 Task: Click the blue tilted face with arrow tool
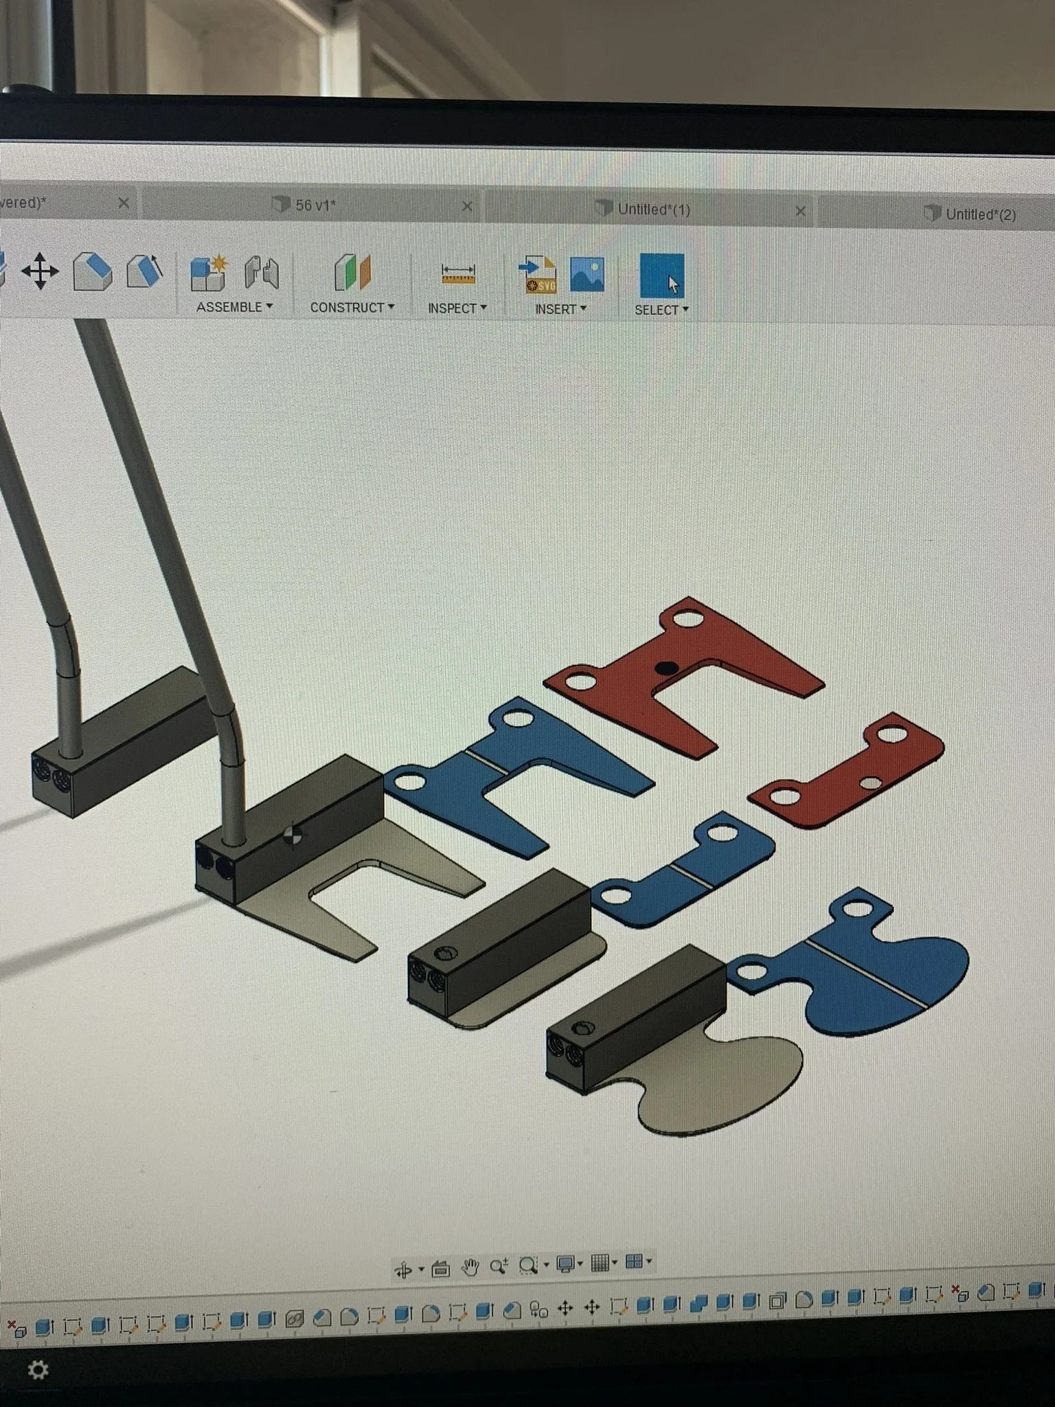tap(145, 271)
